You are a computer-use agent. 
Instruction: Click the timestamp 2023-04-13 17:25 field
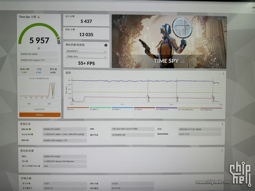[200, 129]
